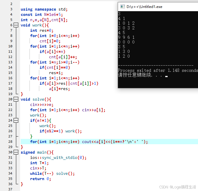Collapse the if(m!=1) block fold on line 24
This screenshot has height=191, width=198.
pos(16,120)
